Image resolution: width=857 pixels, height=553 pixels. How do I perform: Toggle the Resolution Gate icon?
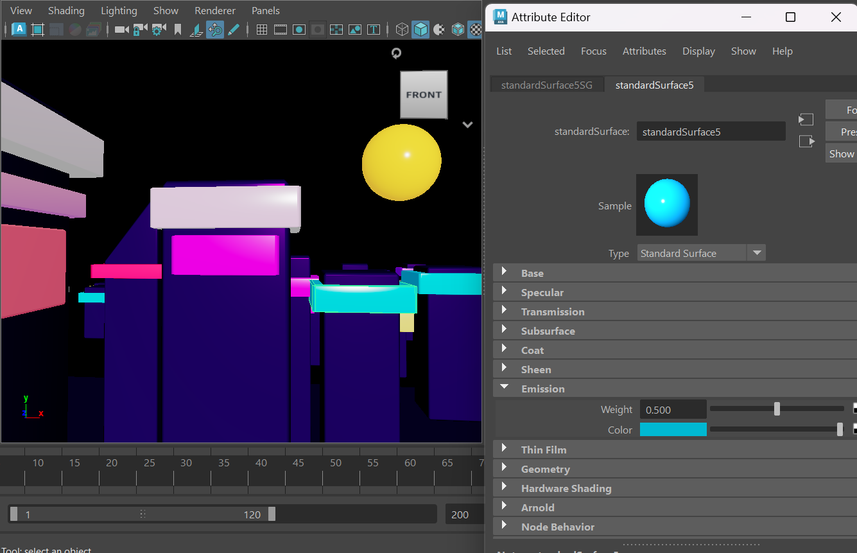pos(299,29)
